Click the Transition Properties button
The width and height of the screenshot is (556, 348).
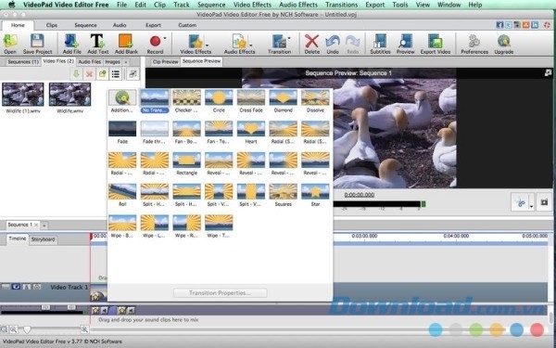(220, 293)
